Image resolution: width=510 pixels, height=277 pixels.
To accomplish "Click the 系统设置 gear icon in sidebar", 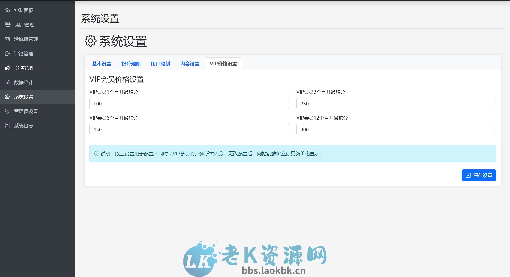I will (7, 97).
